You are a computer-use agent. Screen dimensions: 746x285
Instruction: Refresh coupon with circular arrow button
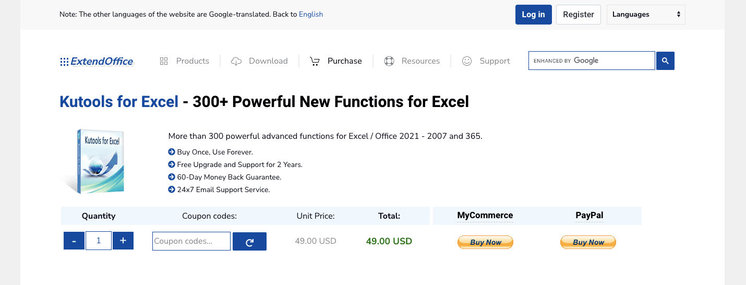click(249, 242)
